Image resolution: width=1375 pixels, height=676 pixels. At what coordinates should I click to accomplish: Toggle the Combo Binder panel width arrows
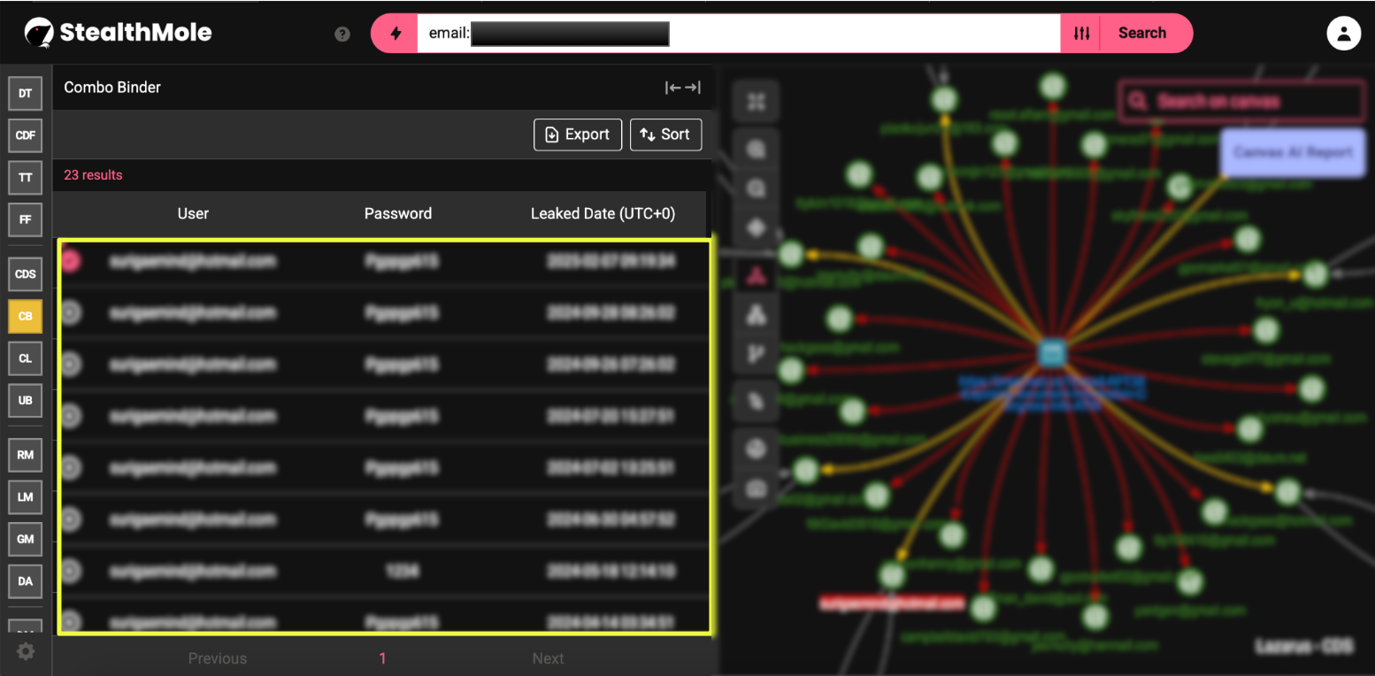pyautogui.click(x=683, y=88)
